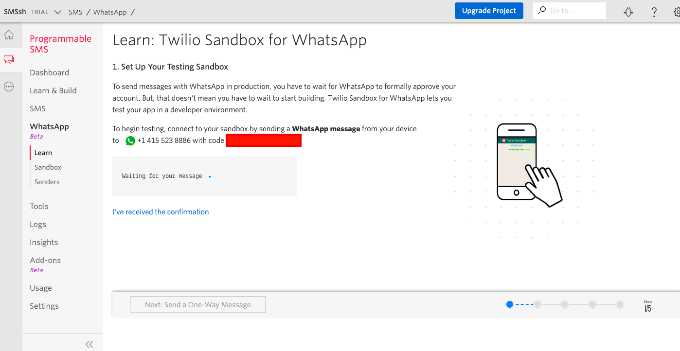Click the first step progress dot
This screenshot has width=680, height=351.
(x=510, y=304)
